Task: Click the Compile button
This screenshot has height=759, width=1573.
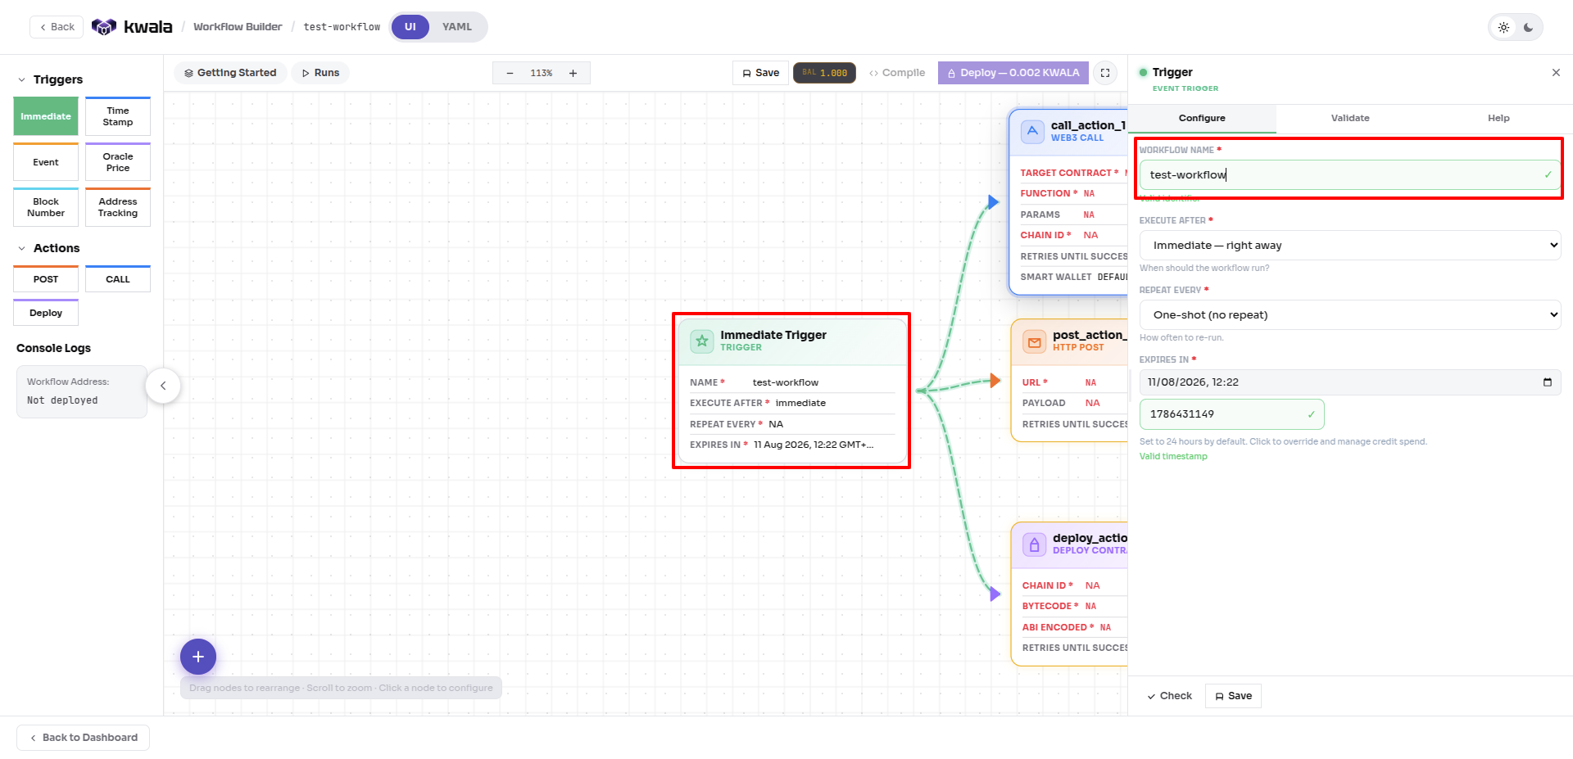Action: click(x=897, y=73)
